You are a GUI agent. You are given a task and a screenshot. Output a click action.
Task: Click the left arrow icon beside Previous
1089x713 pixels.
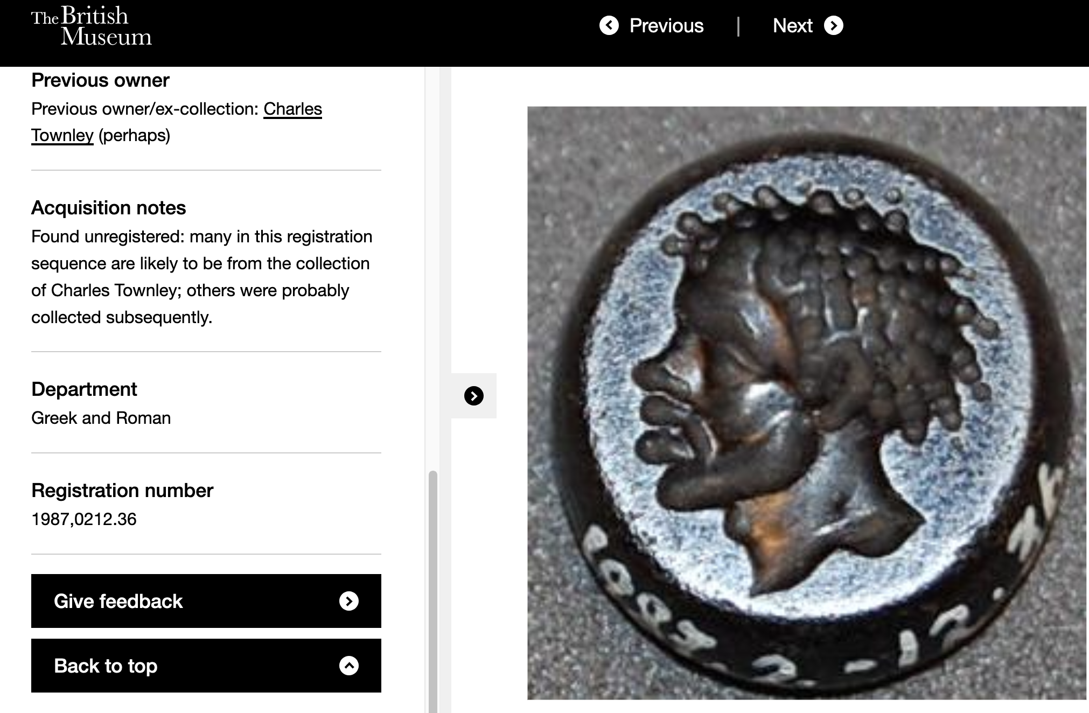[609, 25]
